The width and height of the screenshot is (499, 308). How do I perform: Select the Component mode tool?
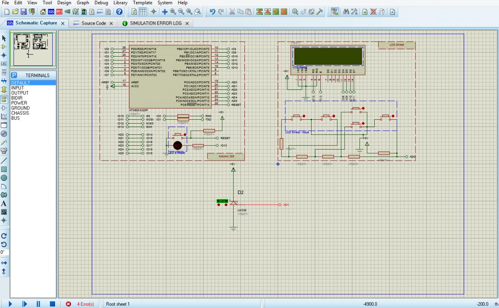(4, 46)
